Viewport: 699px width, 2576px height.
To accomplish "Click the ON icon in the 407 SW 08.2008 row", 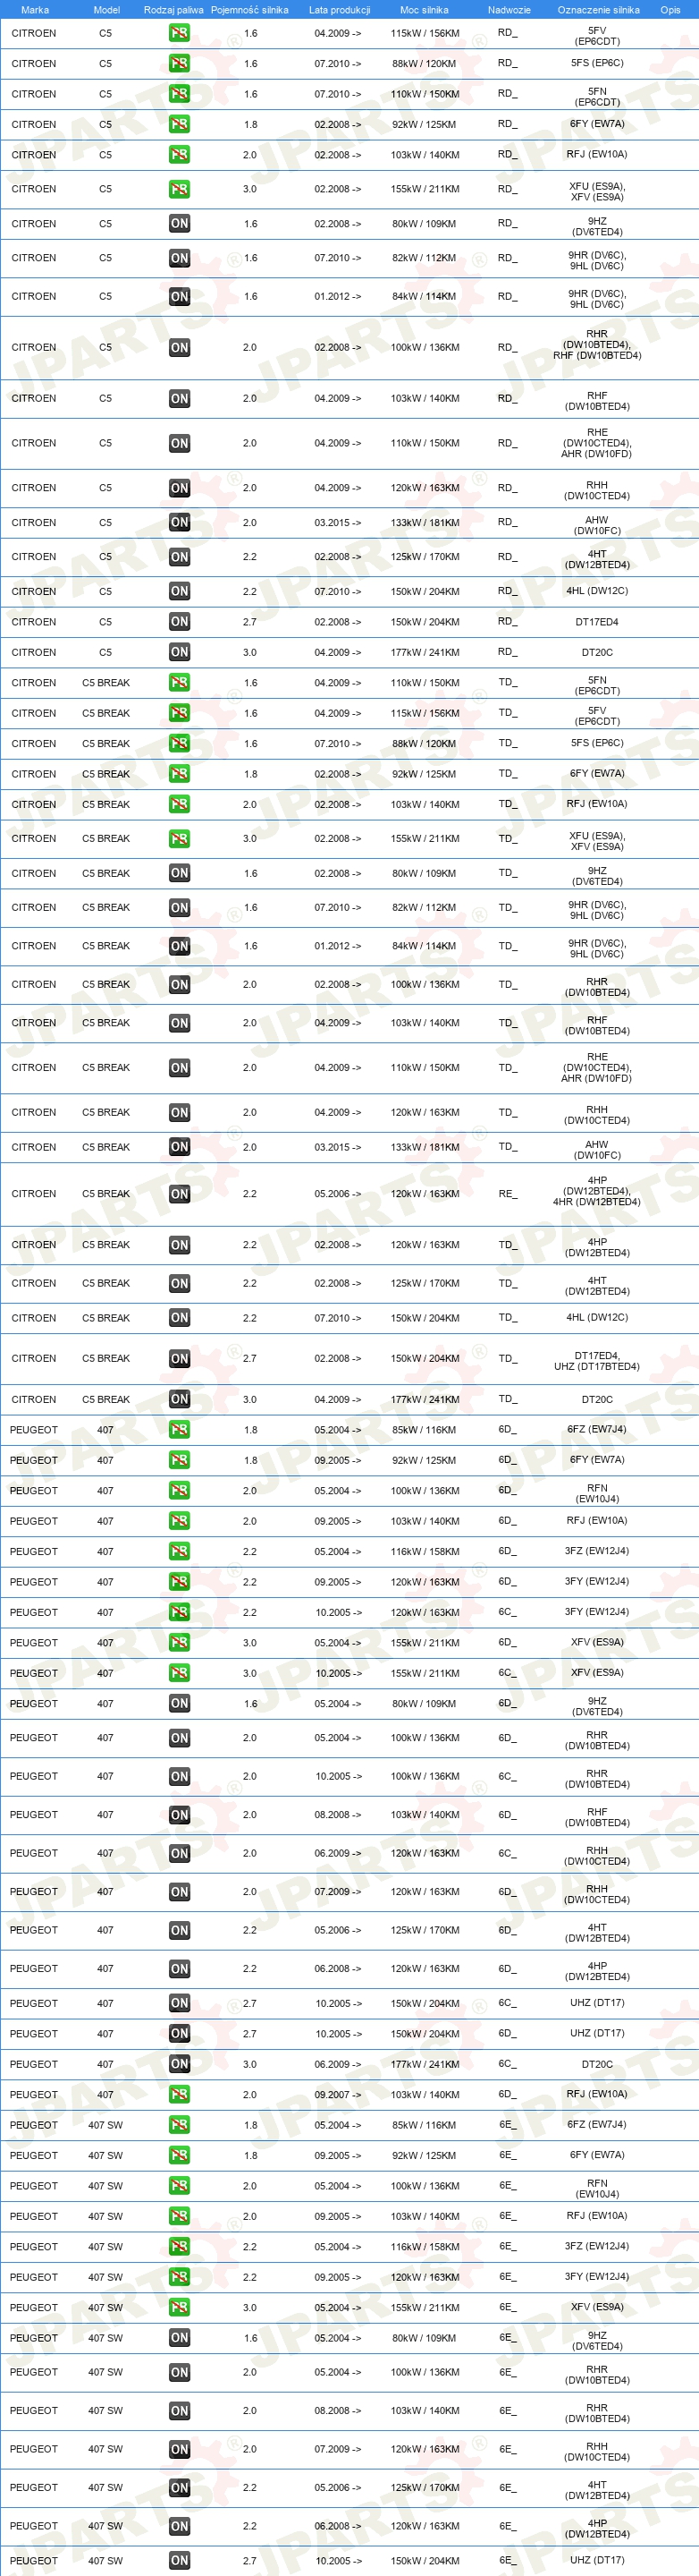I will [x=179, y=2411].
